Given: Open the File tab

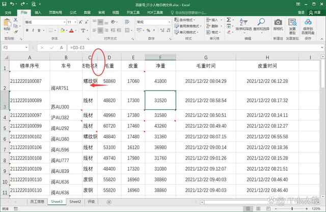Looking at the screenshot, I should point(8,13).
